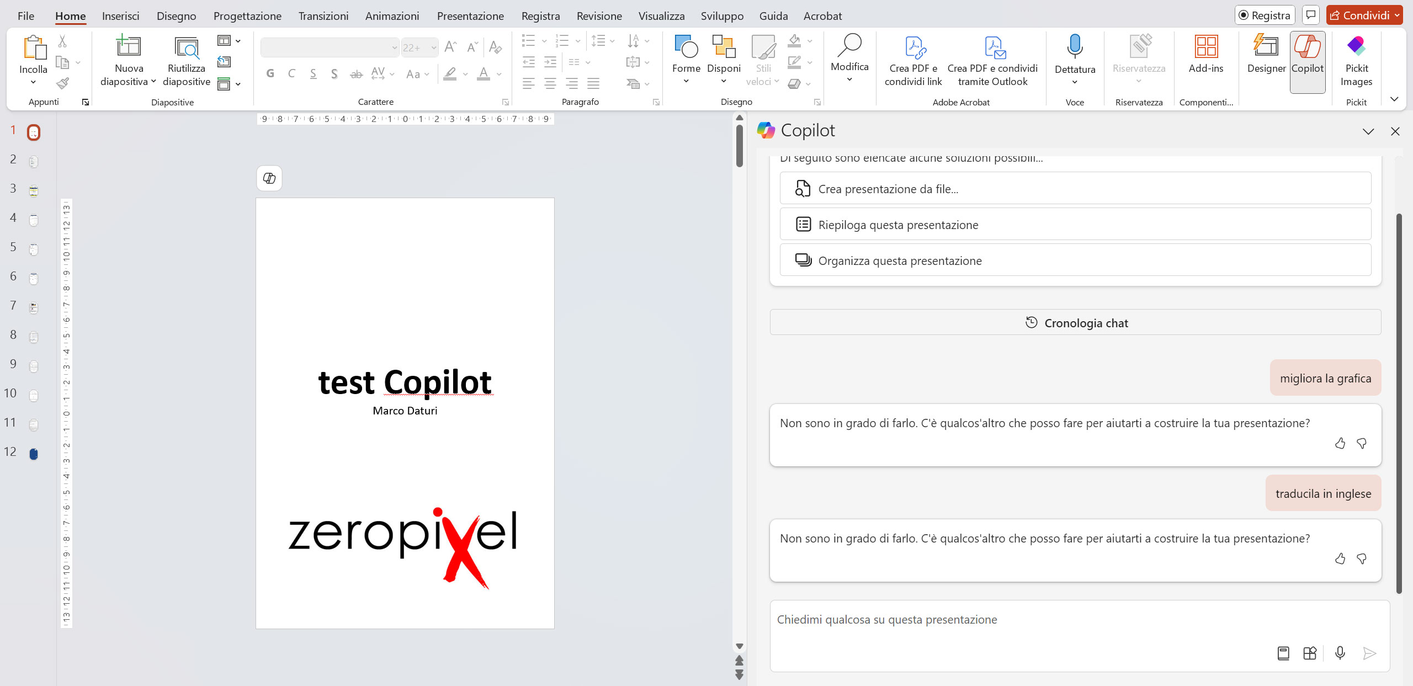The height and width of the screenshot is (686, 1413).
Task: Switch to the Animazioni tab
Action: [x=392, y=16]
